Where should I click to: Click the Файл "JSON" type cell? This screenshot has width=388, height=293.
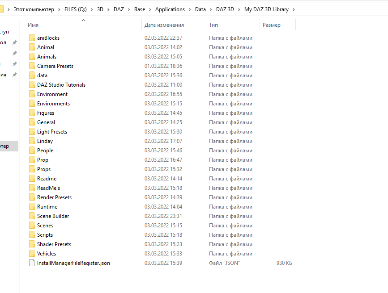coord(225,263)
